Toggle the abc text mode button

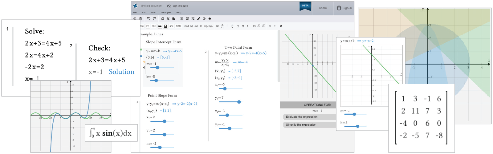pyautogui.click(x=171, y=26)
